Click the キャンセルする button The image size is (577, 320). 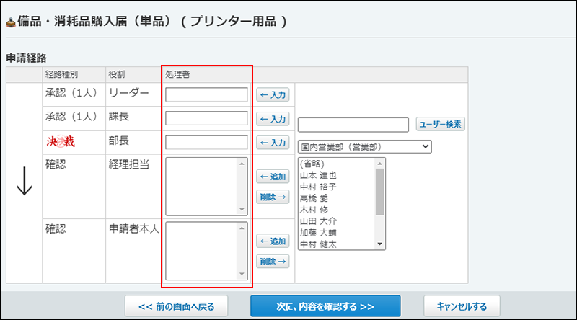click(x=462, y=306)
